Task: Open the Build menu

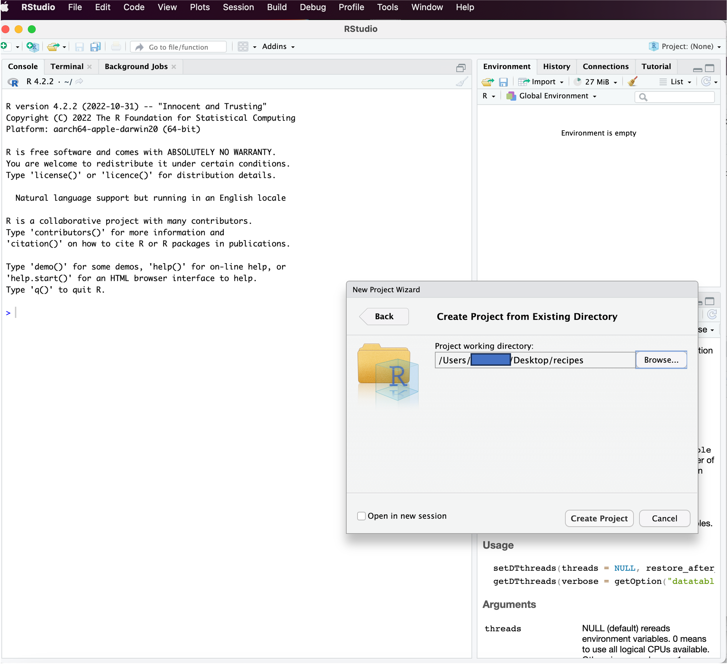Action: click(277, 7)
